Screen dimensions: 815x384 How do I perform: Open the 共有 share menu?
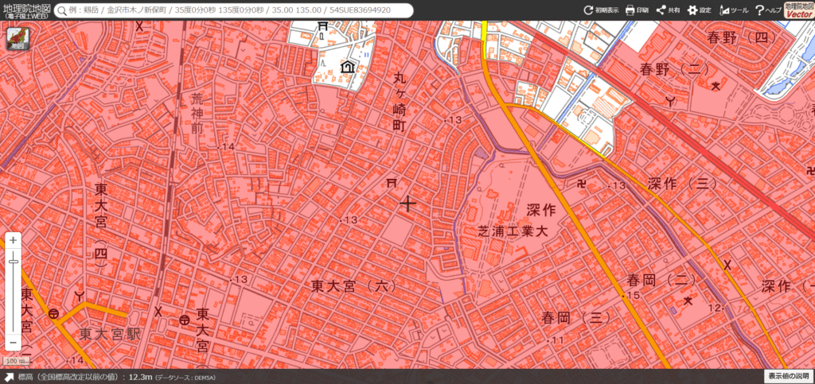click(668, 10)
